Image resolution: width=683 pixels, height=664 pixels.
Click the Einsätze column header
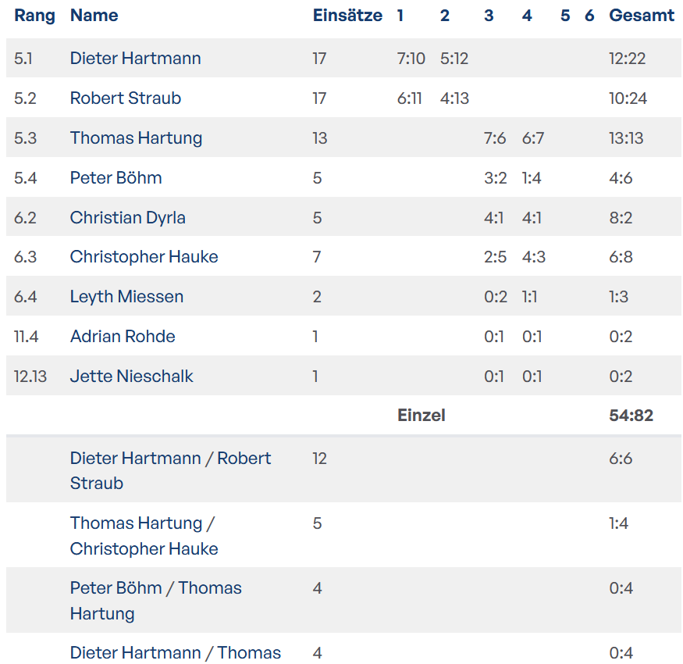coord(347,16)
